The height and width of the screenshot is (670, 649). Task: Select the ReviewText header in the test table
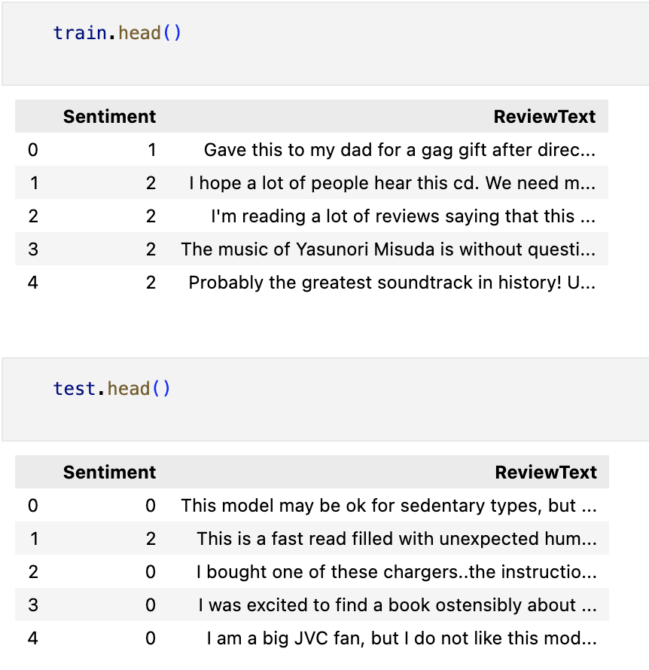[546, 472]
